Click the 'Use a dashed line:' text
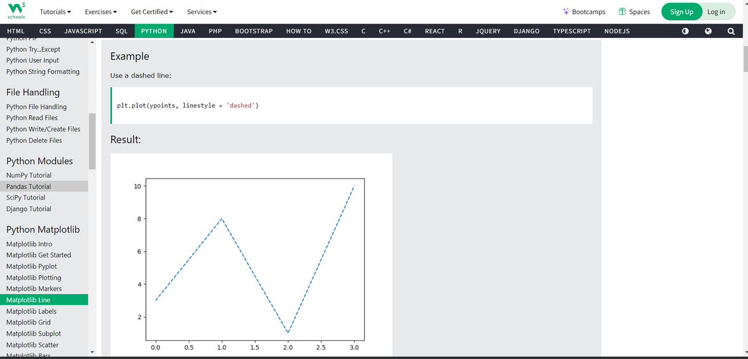 pyautogui.click(x=141, y=75)
